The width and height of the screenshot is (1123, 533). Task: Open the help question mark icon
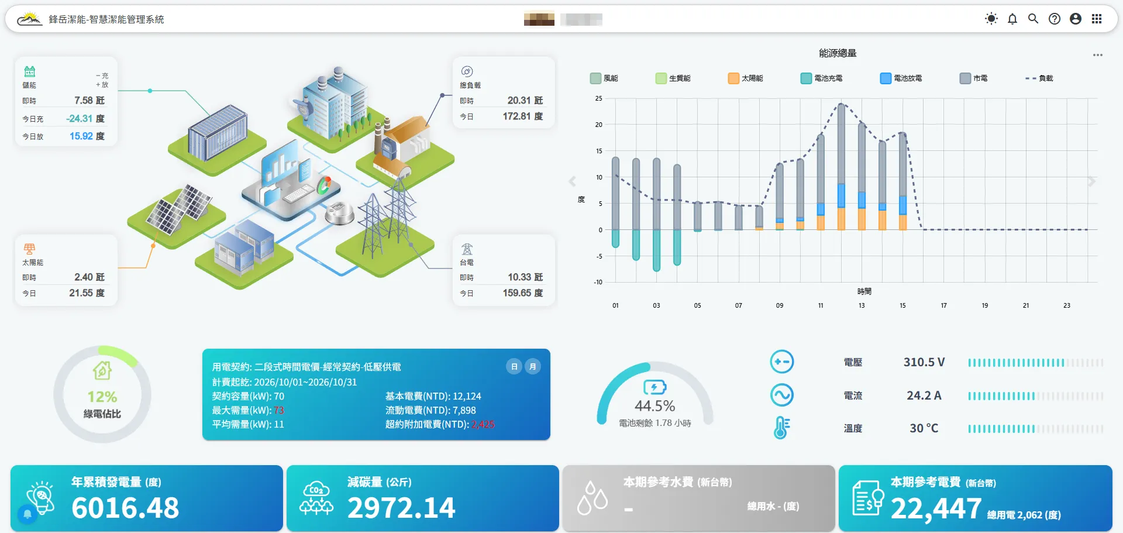coord(1055,19)
